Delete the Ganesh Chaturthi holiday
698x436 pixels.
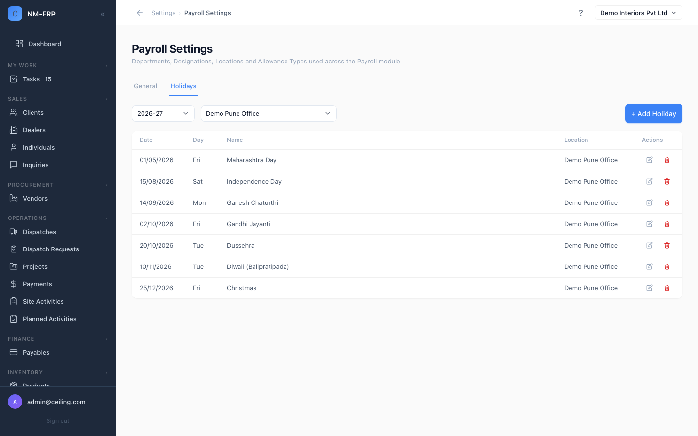[x=667, y=202]
